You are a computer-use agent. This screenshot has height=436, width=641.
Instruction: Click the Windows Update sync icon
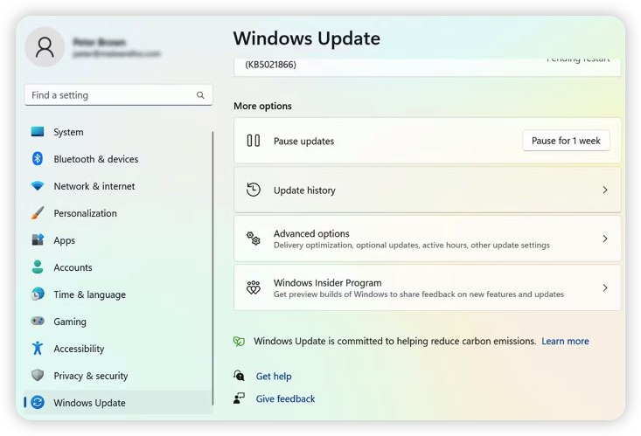click(38, 403)
